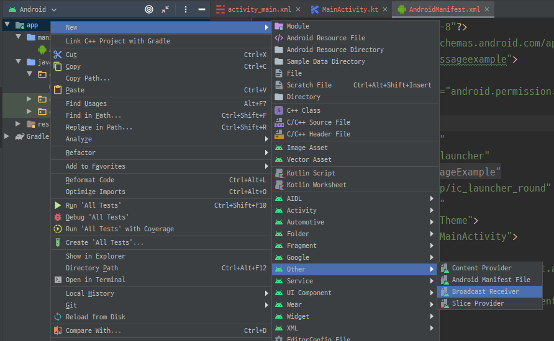Select Find in Path menu item
This screenshot has width=554, height=341.
[x=161, y=115]
